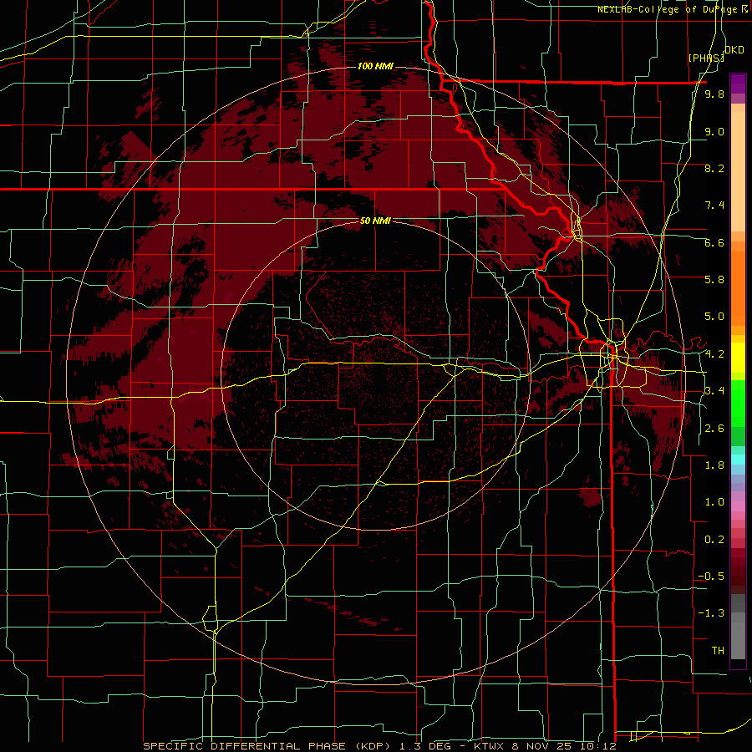Click the 1.8 value on the scale
The height and width of the screenshot is (752, 752).
714,465
